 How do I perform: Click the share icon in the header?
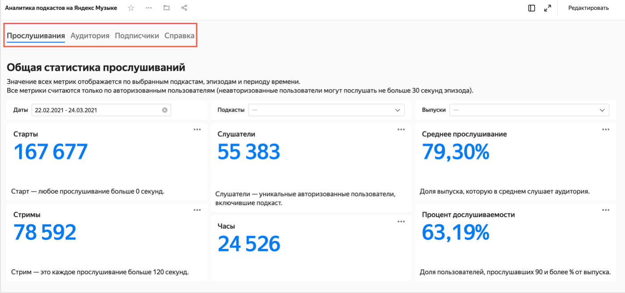click(x=184, y=8)
